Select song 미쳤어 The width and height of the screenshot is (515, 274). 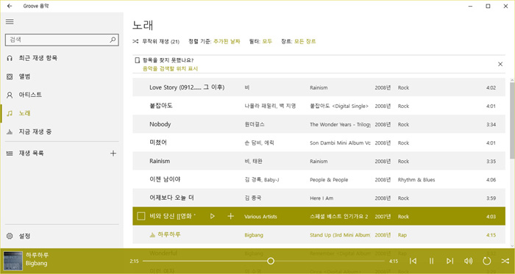pos(158,143)
